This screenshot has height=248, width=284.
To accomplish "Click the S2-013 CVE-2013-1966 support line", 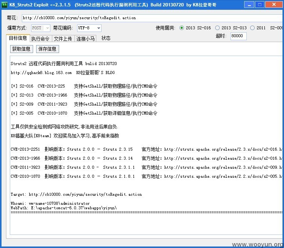I will 84,95.
